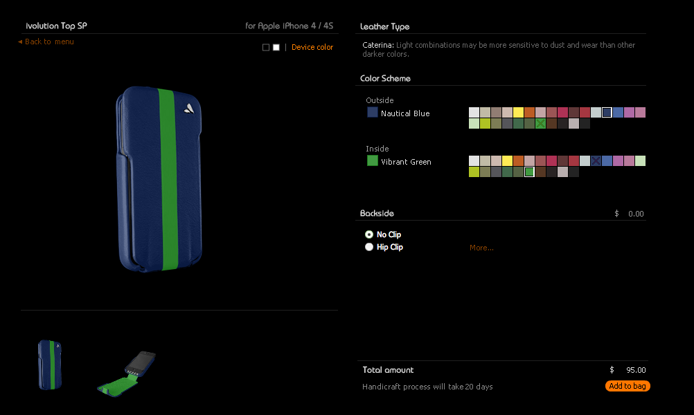Click the crossed-out navy Inside swatch

596,160
